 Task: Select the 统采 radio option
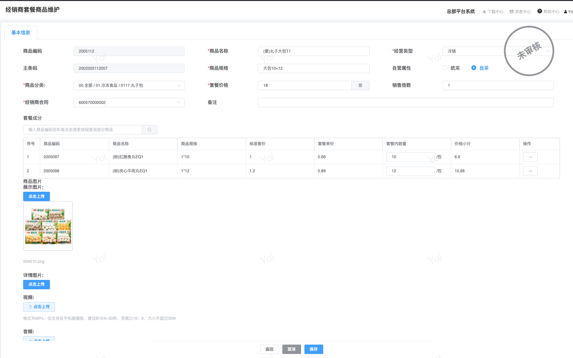point(445,68)
